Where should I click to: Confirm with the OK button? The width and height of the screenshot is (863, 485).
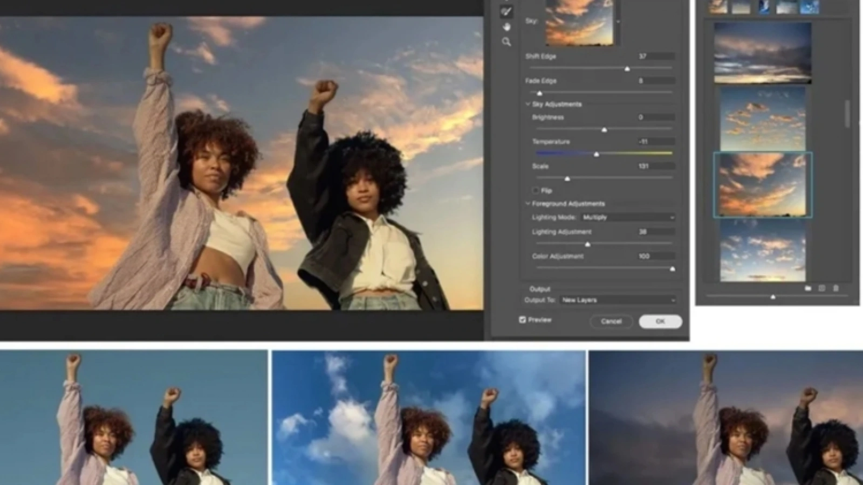coord(660,321)
